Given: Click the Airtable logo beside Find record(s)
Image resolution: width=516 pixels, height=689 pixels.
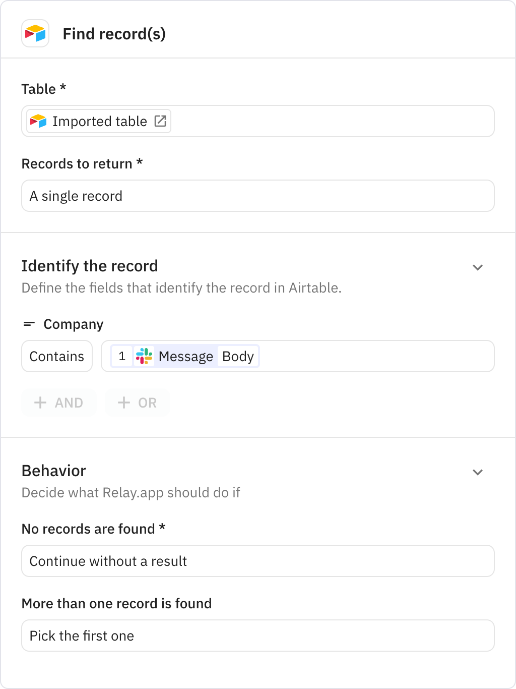Looking at the screenshot, I should [x=35, y=33].
